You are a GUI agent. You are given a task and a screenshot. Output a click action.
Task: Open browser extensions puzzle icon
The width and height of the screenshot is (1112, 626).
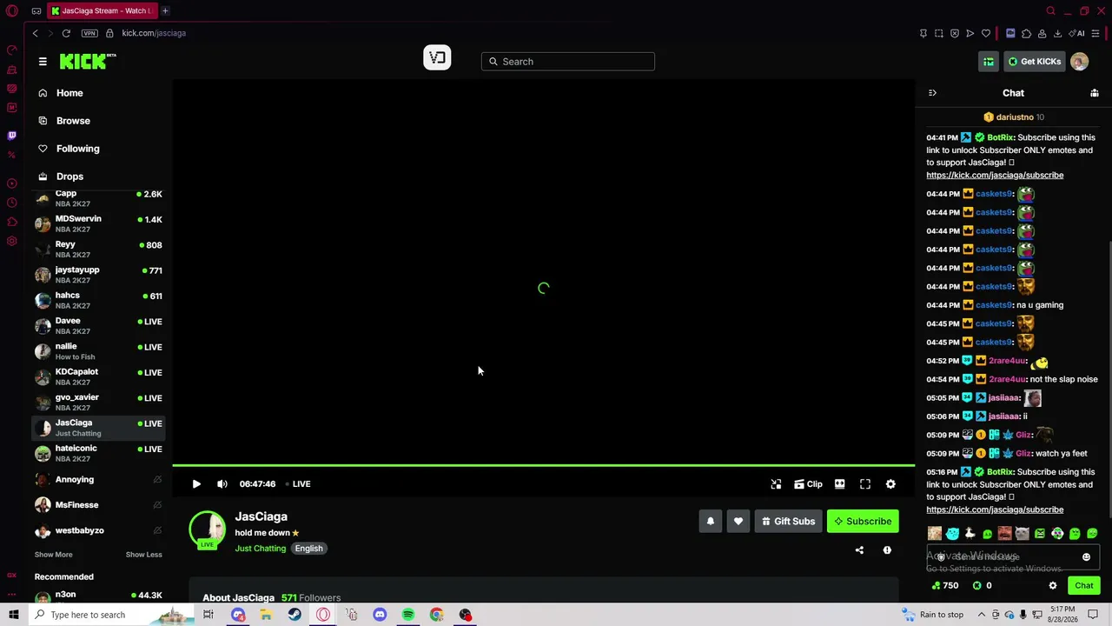pyautogui.click(x=1026, y=34)
